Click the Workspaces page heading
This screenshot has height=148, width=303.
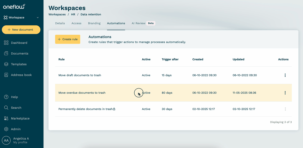tap(67, 8)
